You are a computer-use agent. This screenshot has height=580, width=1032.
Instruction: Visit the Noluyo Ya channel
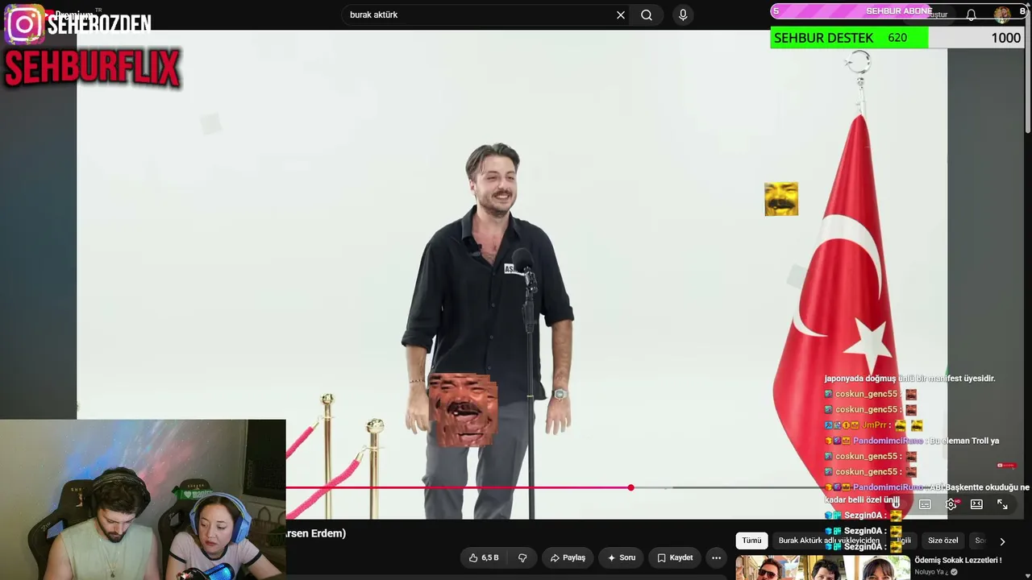pyautogui.click(x=930, y=572)
